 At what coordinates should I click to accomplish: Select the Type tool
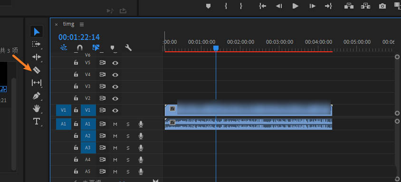tap(37, 121)
